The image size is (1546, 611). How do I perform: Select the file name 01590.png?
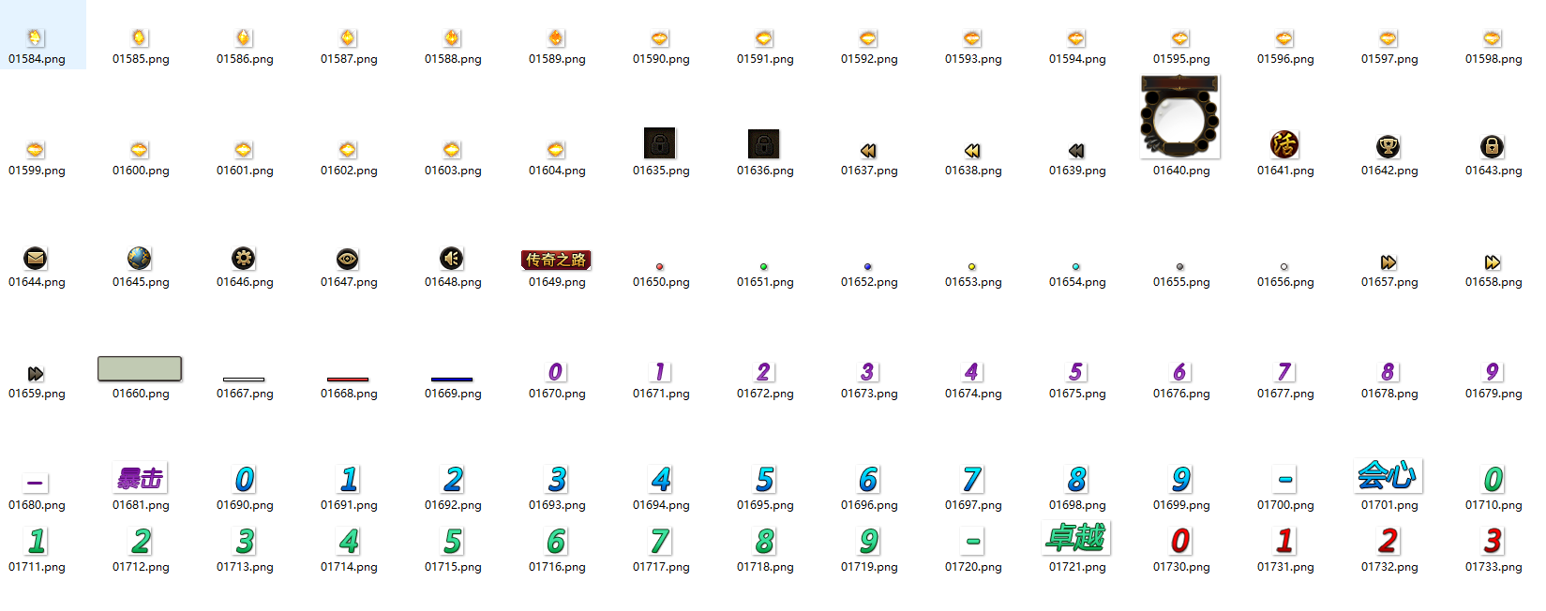[660, 59]
